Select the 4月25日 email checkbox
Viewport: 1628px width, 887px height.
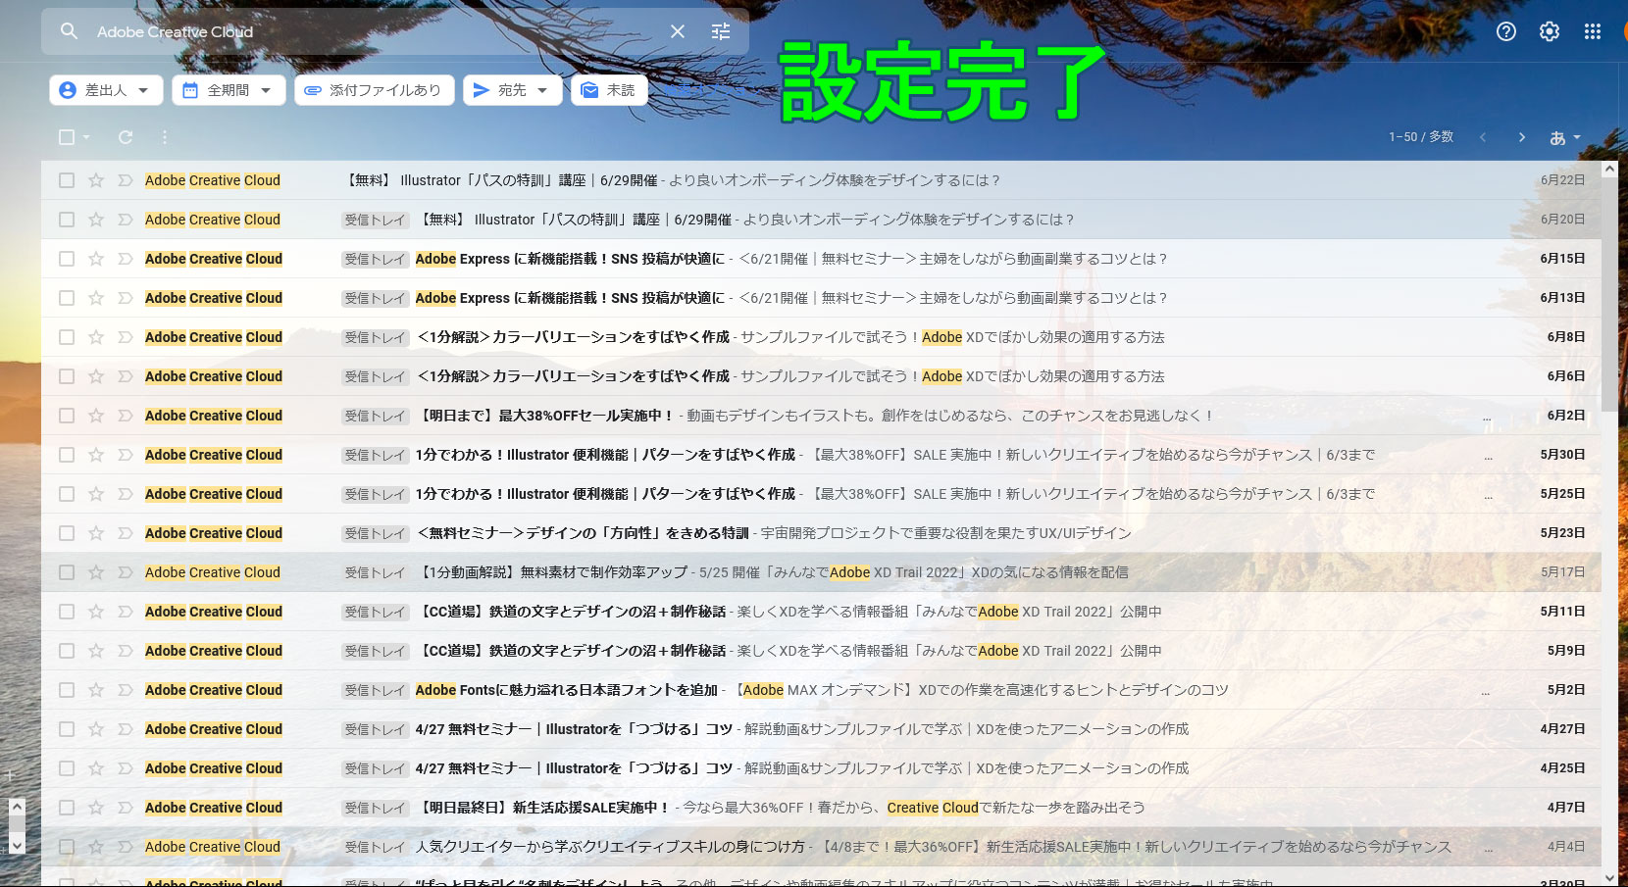click(67, 768)
